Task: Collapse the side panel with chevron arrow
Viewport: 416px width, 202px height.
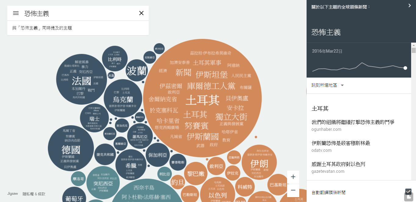Action: (x=410, y=5)
